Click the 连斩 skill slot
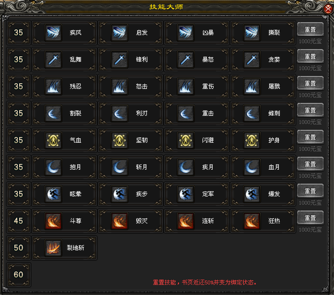 [x=197, y=221]
